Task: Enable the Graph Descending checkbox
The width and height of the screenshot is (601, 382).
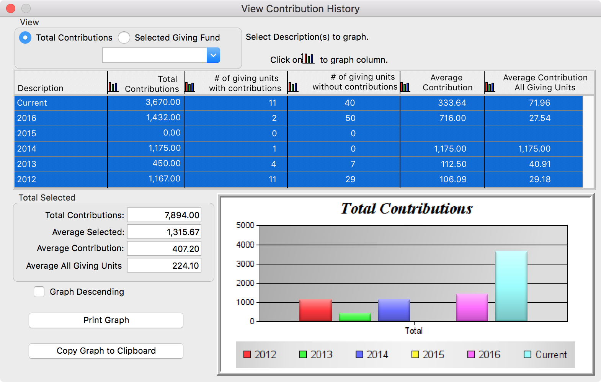Action: 39,292
